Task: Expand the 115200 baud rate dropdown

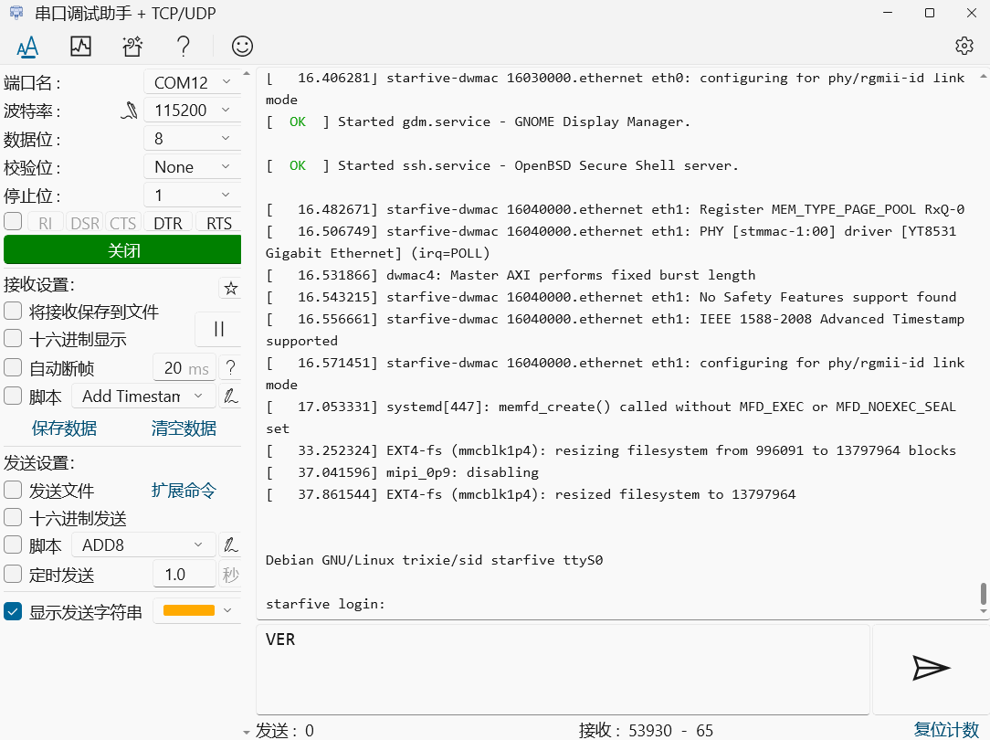Action: (x=193, y=111)
